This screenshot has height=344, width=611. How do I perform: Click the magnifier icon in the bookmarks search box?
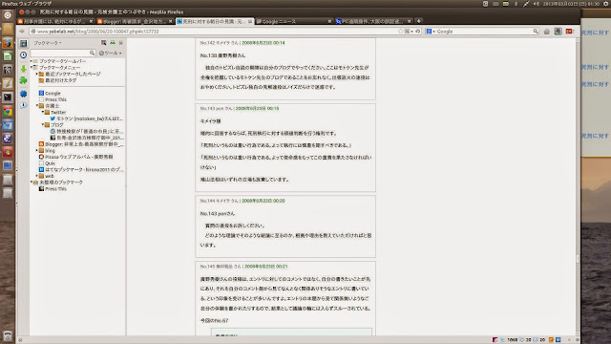pyautogui.click(x=92, y=53)
